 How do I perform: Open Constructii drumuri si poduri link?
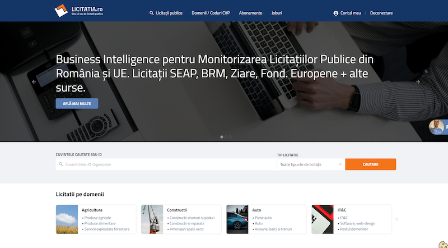click(x=192, y=218)
